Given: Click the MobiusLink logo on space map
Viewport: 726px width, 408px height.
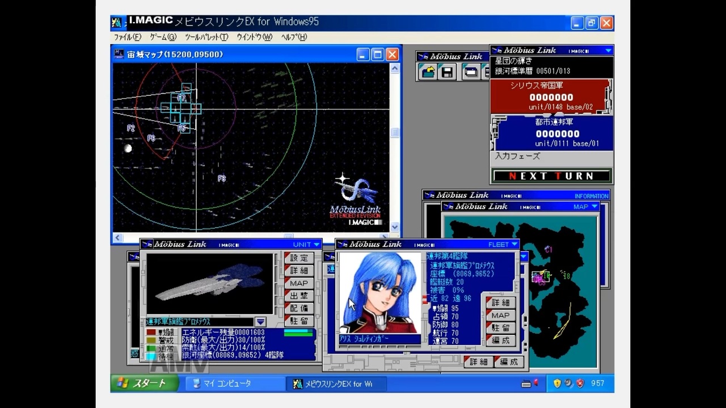Looking at the screenshot, I should point(356,198).
